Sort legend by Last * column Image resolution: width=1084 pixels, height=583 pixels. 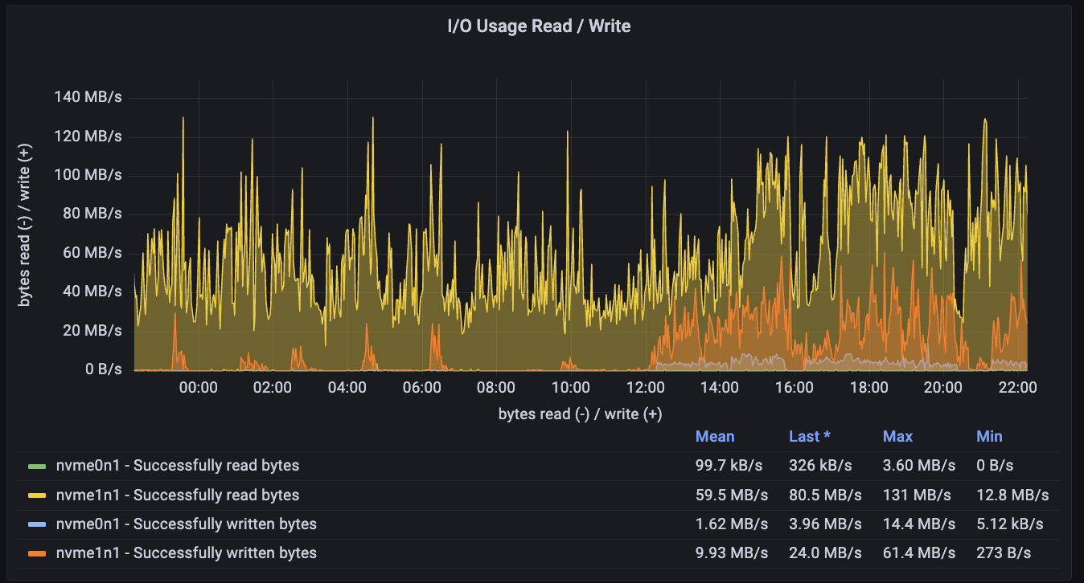pyautogui.click(x=809, y=437)
